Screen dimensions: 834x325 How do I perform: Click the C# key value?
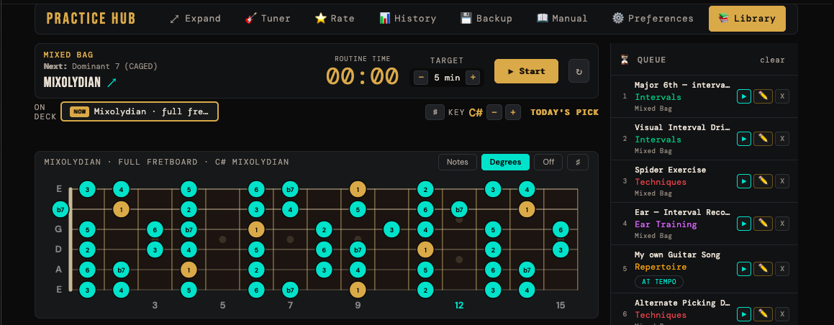[x=476, y=113]
